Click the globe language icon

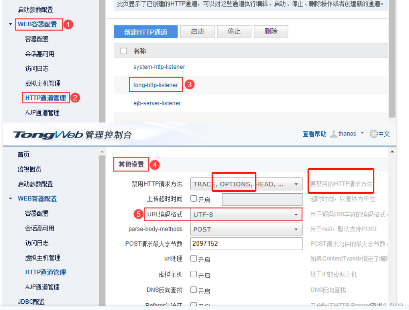click(x=374, y=134)
